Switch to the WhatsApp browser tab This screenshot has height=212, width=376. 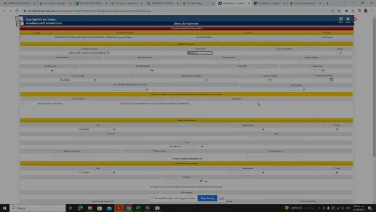point(199,3)
